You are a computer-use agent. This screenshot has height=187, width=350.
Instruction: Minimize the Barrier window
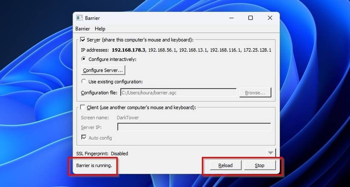click(x=232, y=18)
